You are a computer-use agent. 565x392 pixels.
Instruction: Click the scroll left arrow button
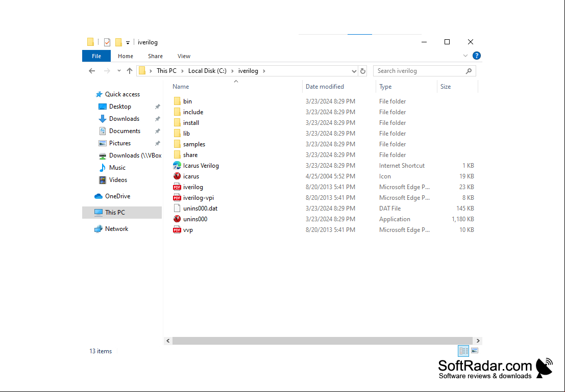pyautogui.click(x=168, y=341)
